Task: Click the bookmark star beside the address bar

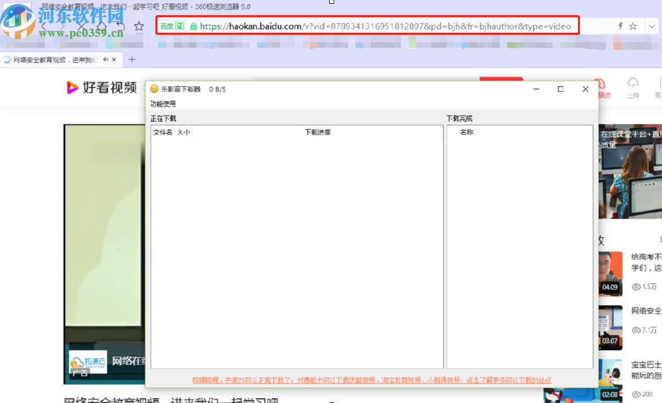Action: tap(139, 26)
